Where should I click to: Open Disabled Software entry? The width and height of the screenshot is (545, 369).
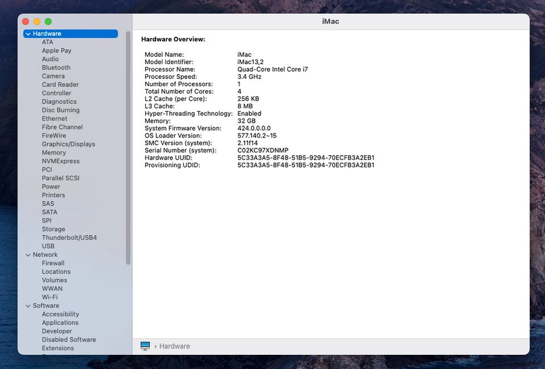tap(69, 340)
